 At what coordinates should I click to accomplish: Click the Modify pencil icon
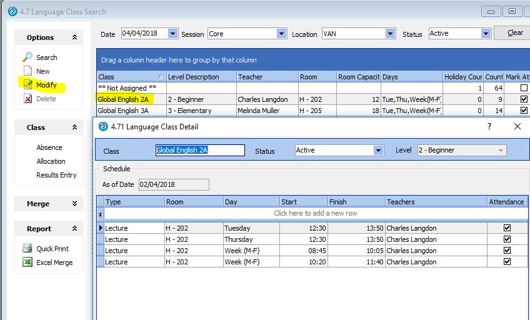coord(27,85)
